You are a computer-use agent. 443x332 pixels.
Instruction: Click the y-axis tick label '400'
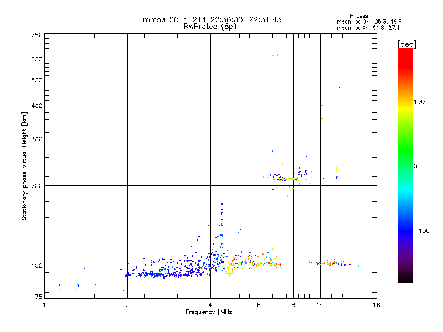[x=37, y=106]
